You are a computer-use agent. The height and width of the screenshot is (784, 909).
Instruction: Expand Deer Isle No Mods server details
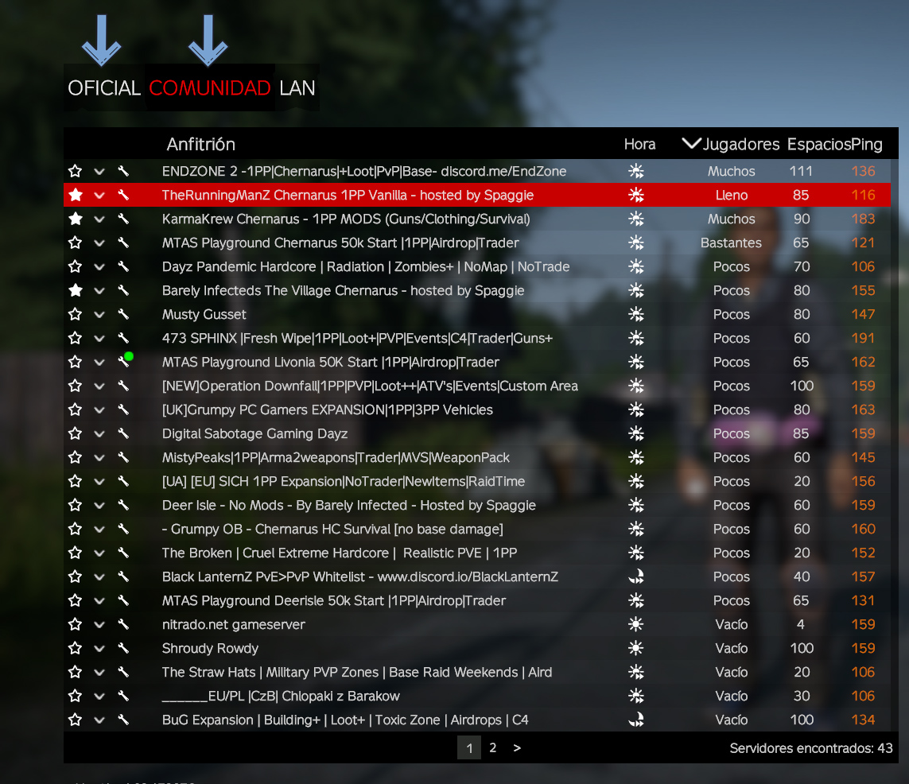tap(99, 505)
